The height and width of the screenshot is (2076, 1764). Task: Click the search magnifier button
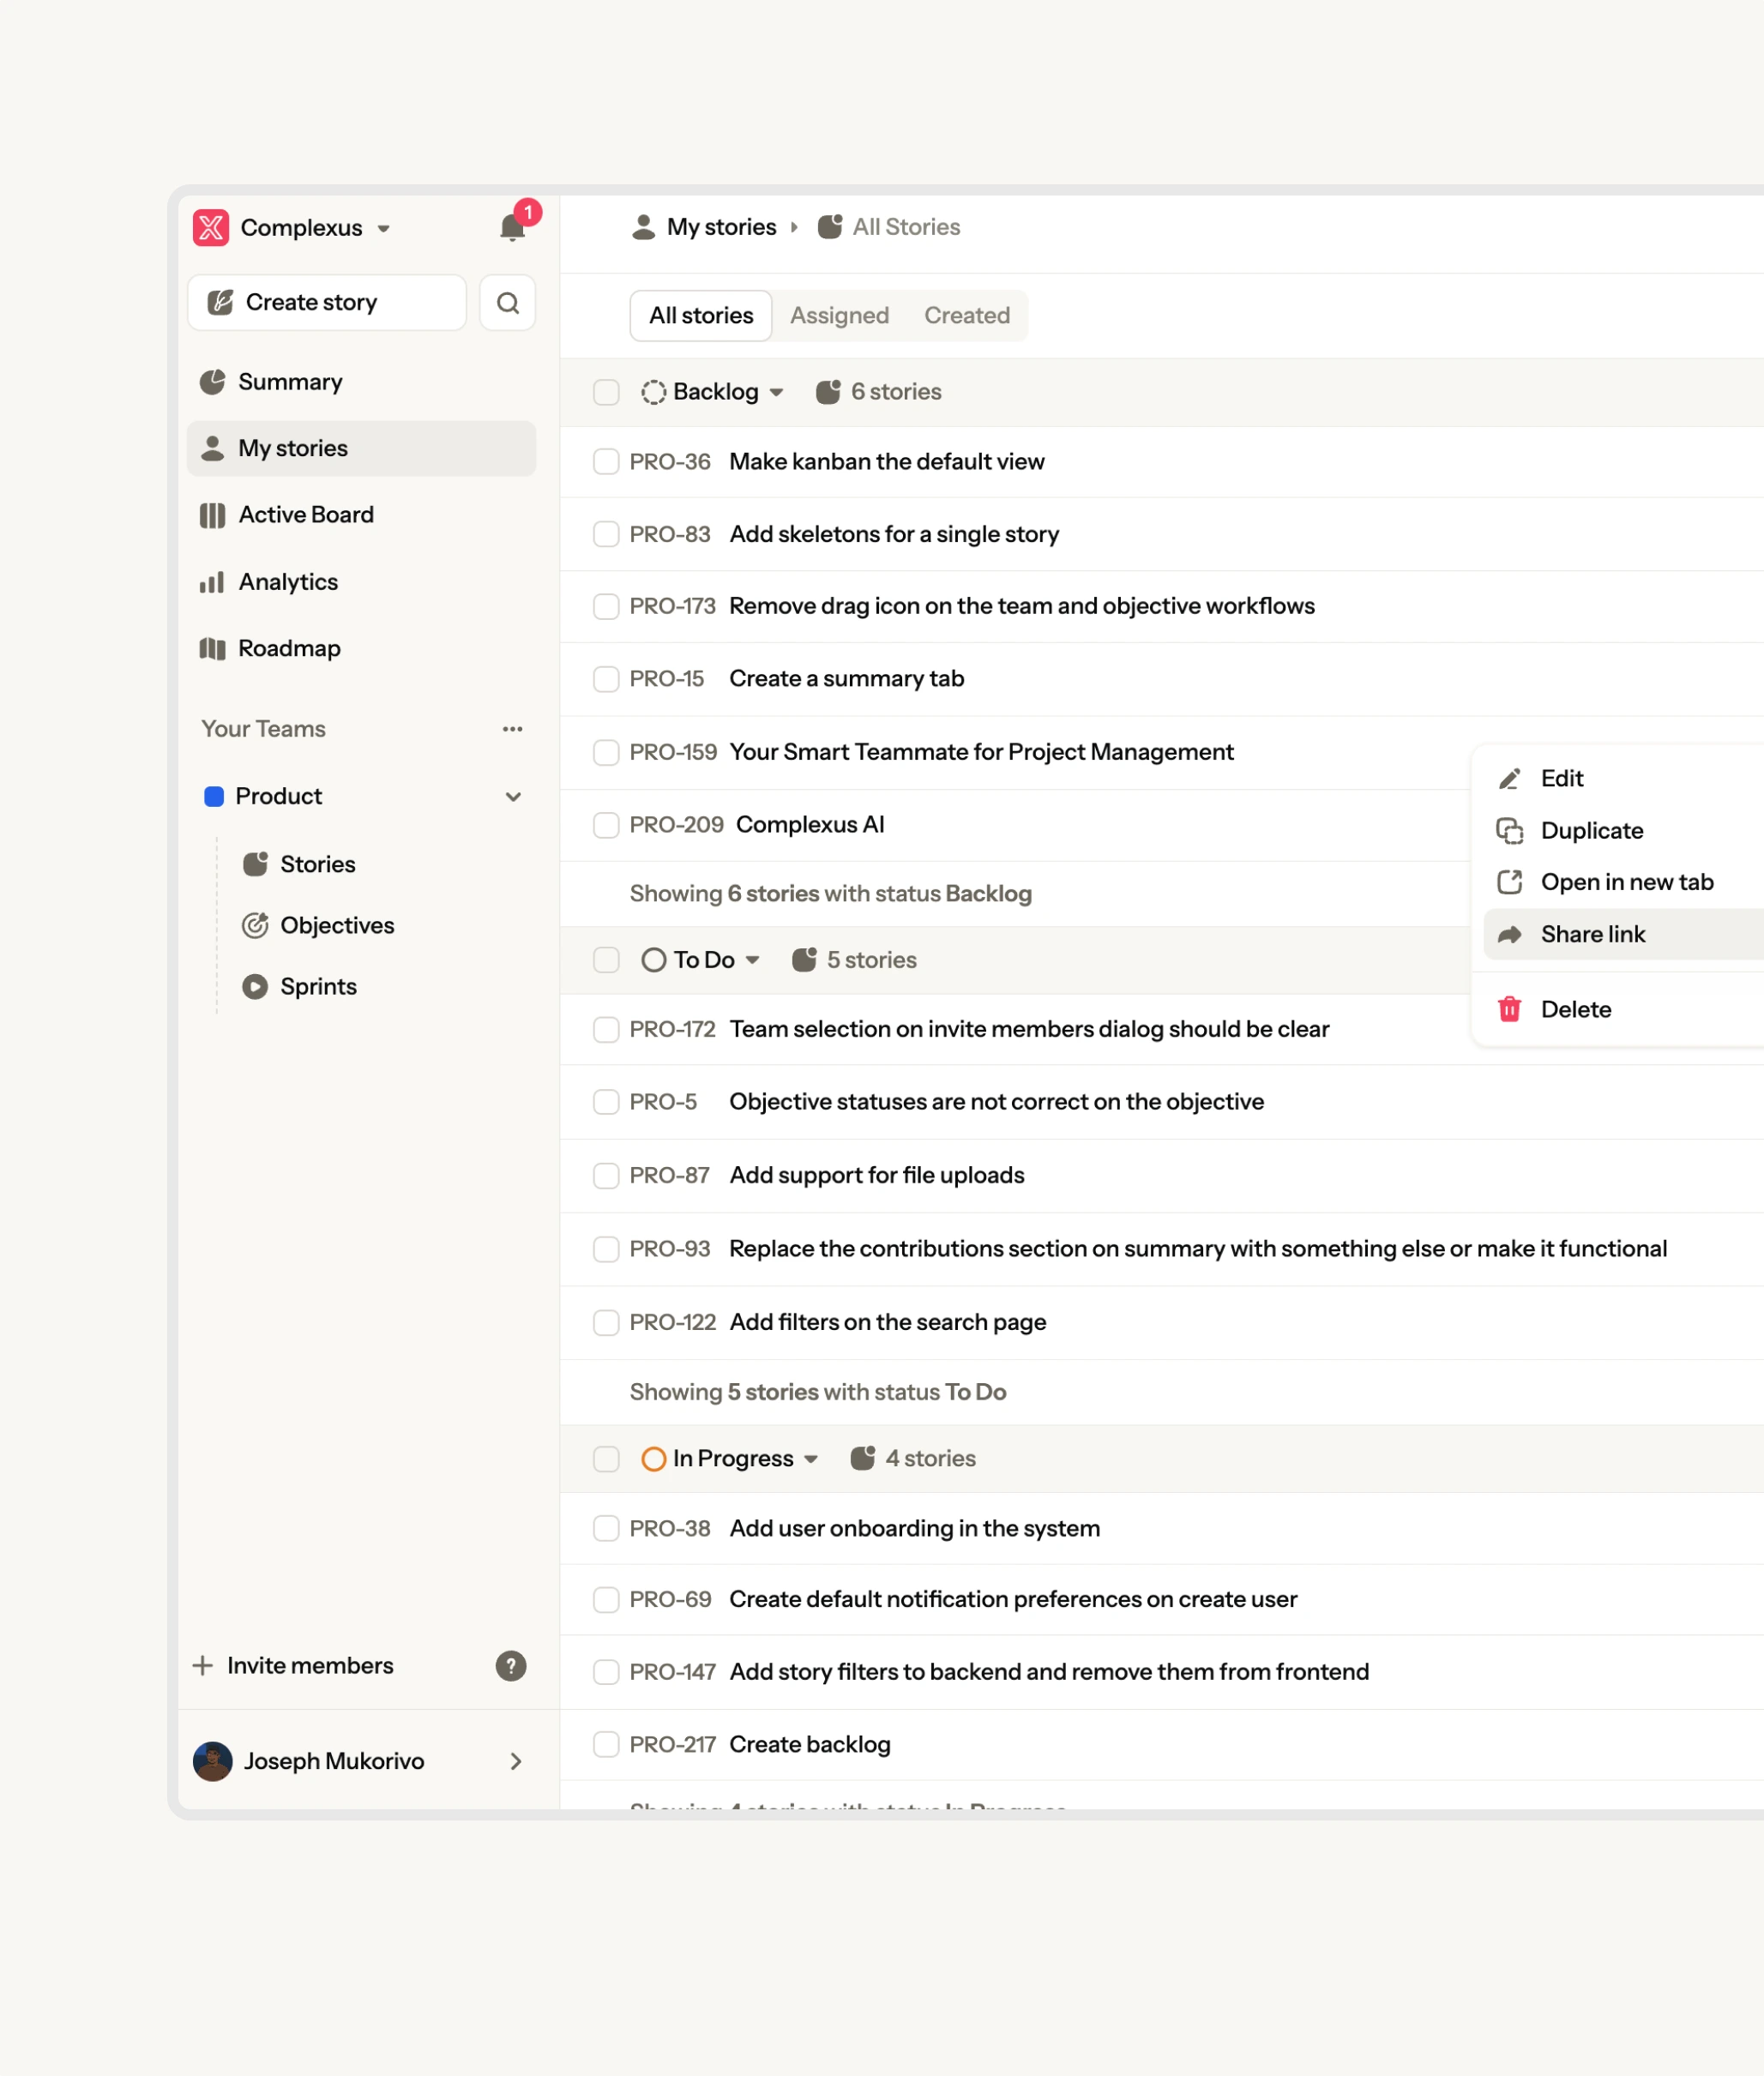pos(508,302)
